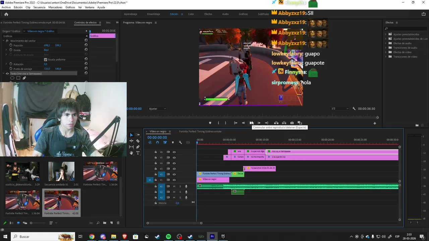Enable voice-over record on A3
The image size is (429, 241).
(x=186, y=197)
